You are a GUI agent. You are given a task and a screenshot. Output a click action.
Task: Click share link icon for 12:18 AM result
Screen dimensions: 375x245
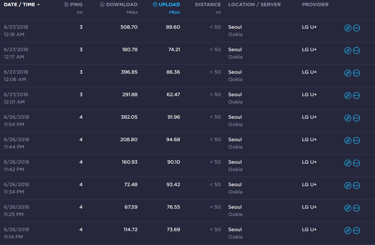(x=348, y=28)
